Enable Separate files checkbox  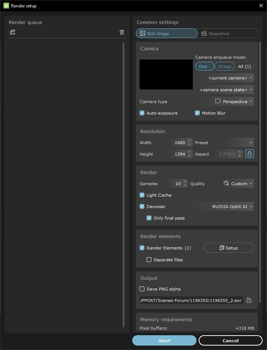coord(149,259)
